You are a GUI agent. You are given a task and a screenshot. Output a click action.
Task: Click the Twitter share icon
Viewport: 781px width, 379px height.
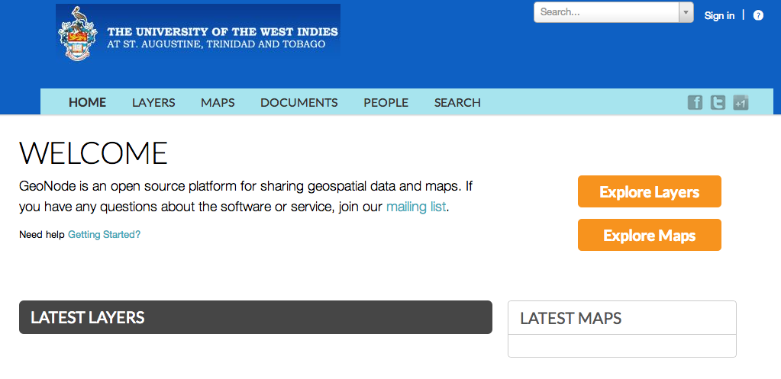pyautogui.click(x=718, y=102)
